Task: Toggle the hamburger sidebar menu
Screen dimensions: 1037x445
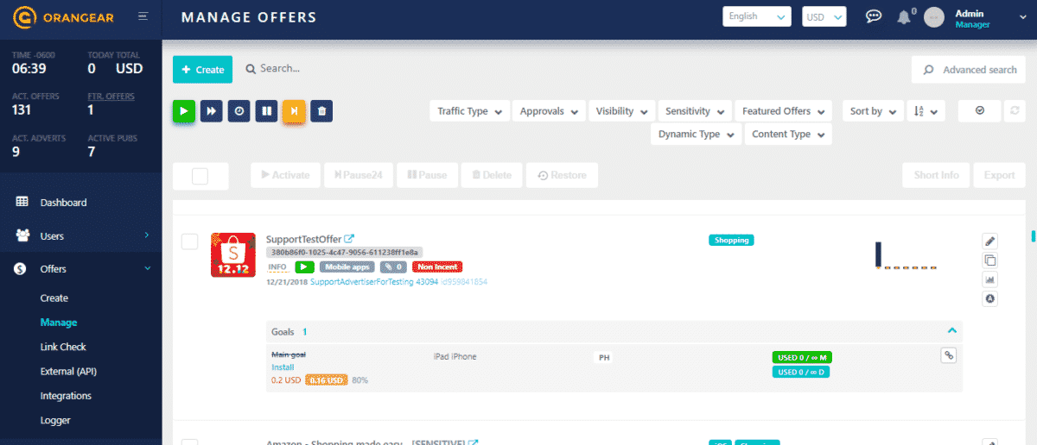Action: click(x=143, y=16)
